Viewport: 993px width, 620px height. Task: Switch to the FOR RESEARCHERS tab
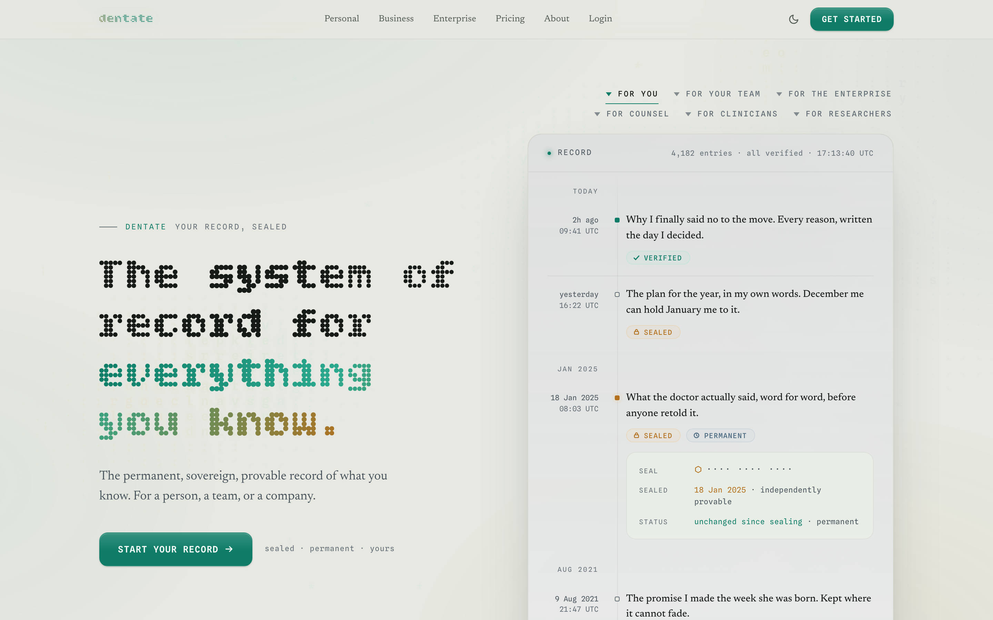click(x=842, y=114)
